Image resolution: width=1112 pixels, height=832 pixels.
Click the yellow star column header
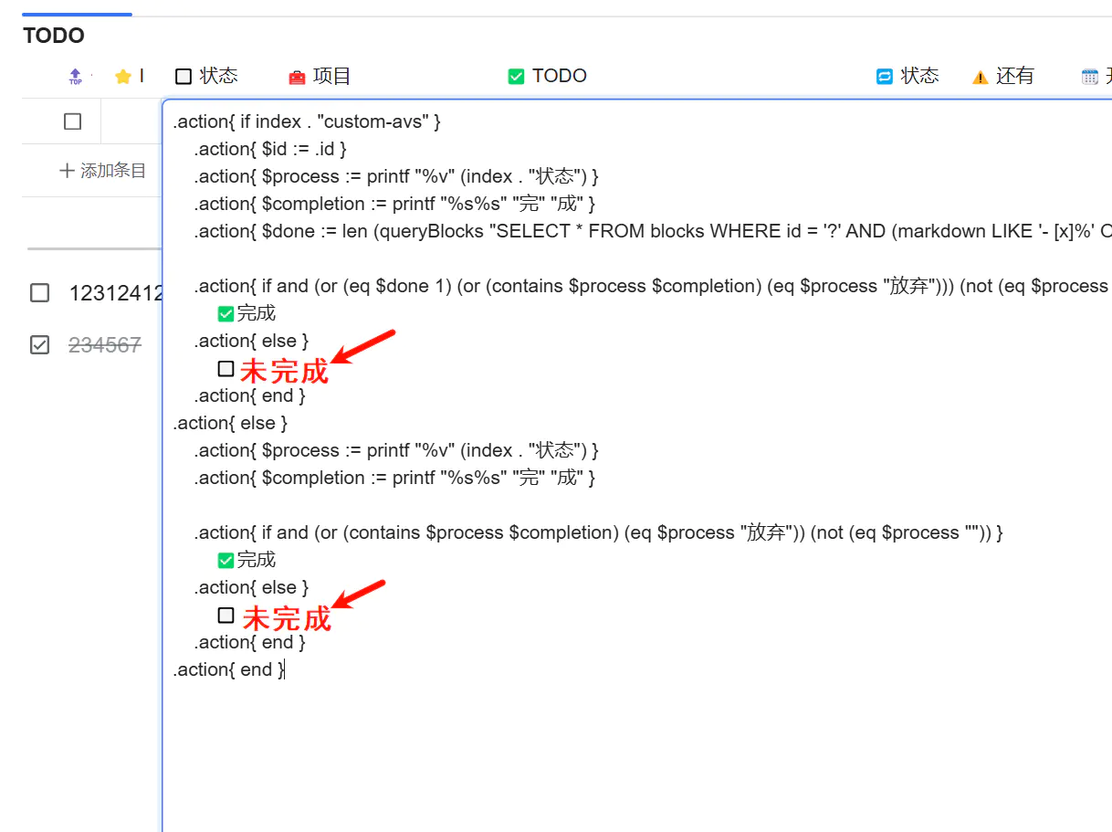[123, 77]
